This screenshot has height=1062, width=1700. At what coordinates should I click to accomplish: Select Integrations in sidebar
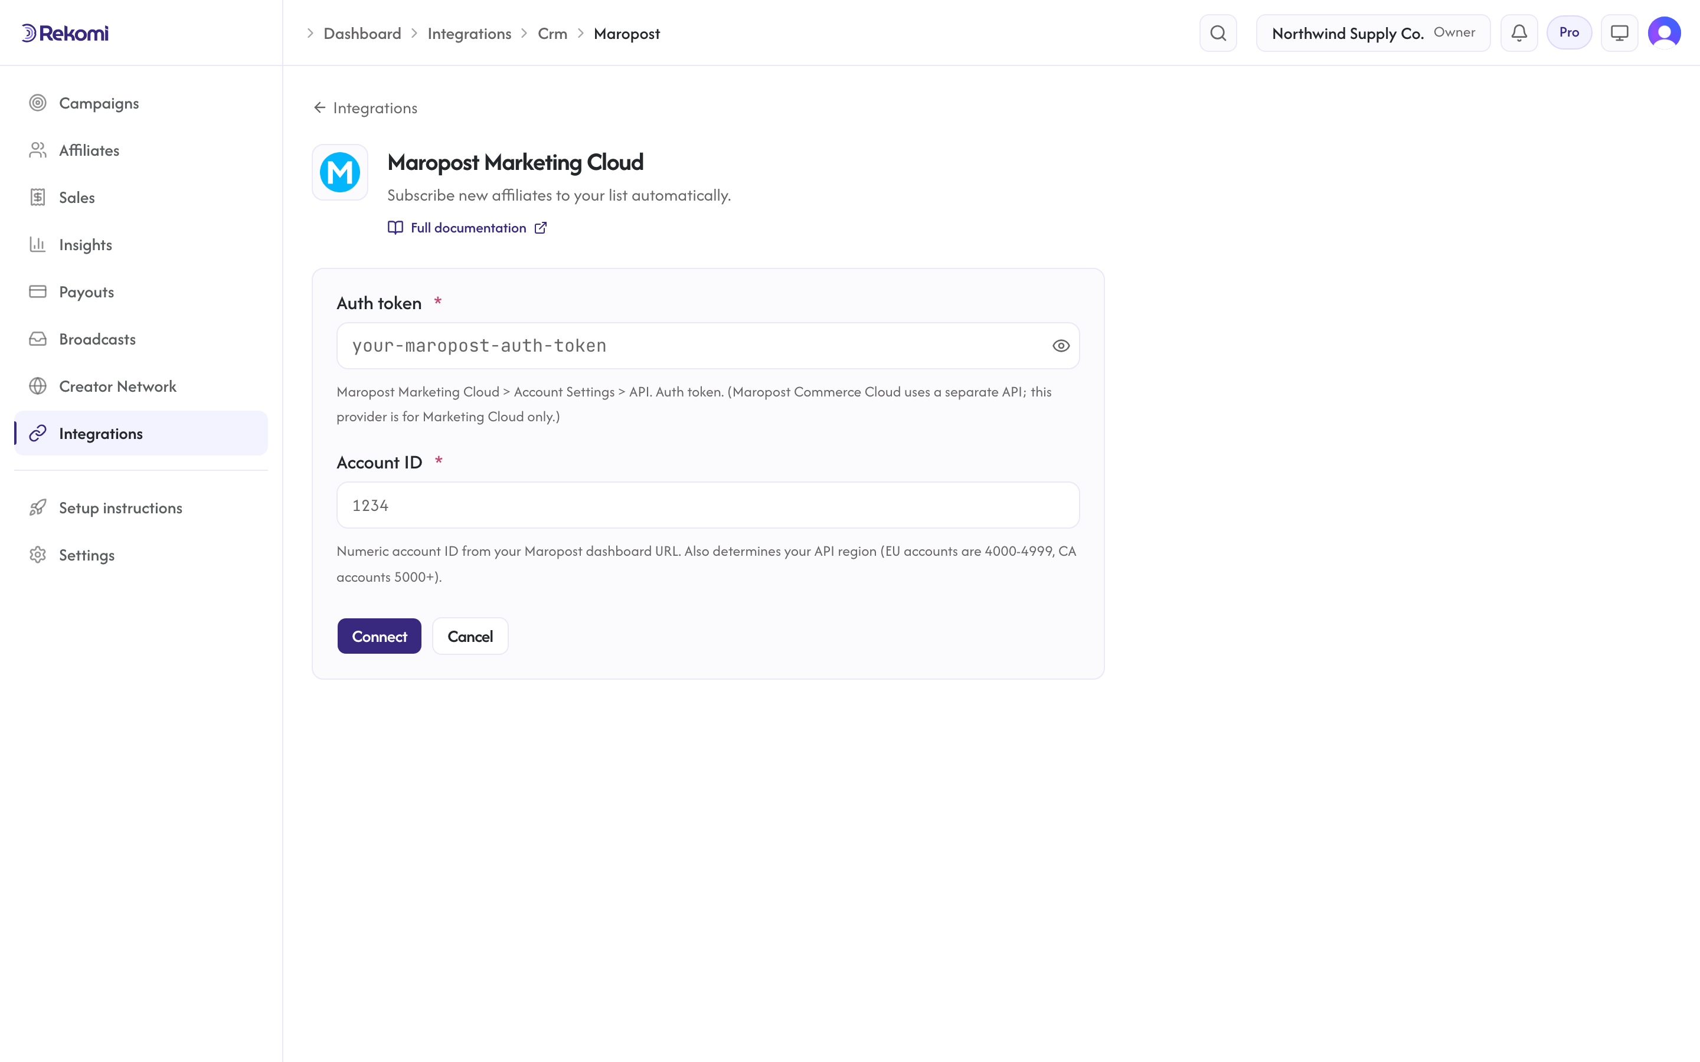[x=140, y=432]
